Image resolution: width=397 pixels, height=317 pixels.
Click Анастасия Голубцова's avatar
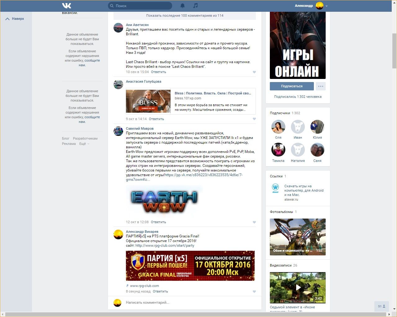[x=118, y=85]
